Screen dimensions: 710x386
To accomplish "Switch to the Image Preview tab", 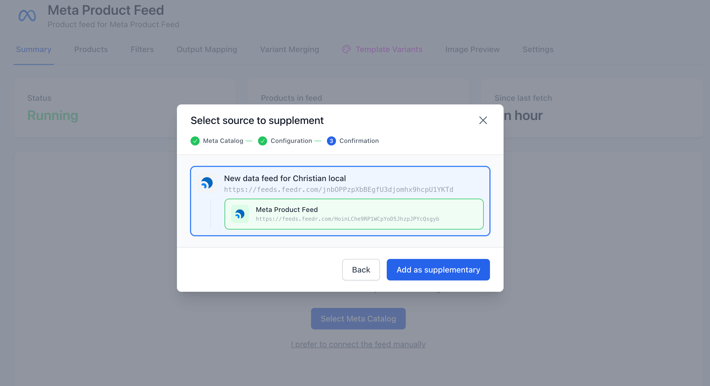I will (472, 49).
